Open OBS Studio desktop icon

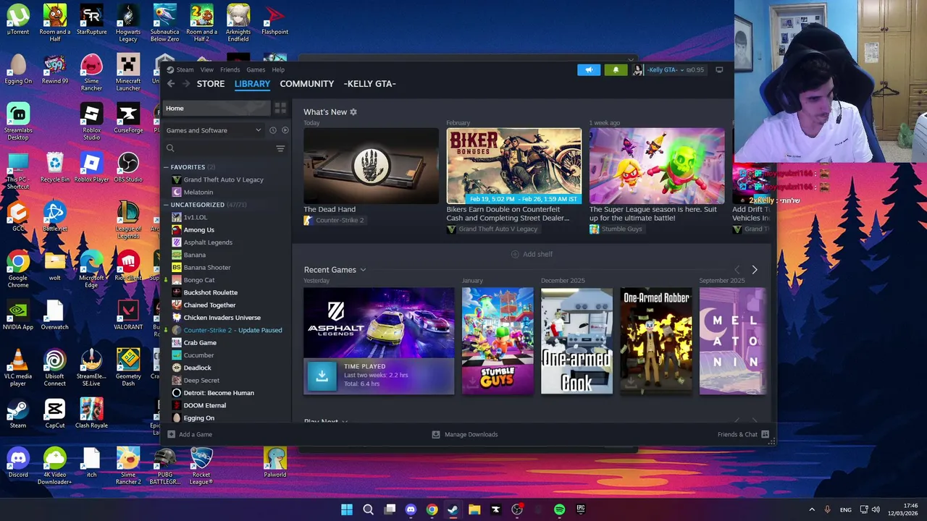coord(128,169)
